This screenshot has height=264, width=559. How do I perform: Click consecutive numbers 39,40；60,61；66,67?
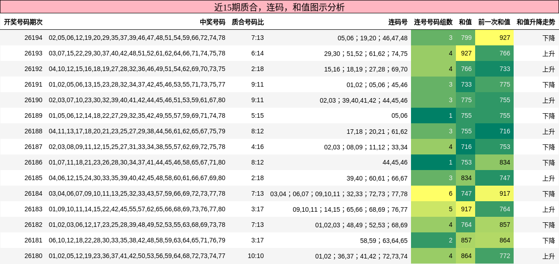pos(377,178)
